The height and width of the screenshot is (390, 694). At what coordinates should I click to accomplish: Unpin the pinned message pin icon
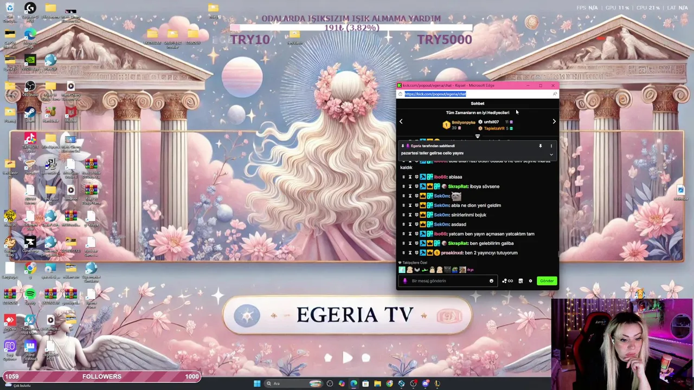[x=540, y=146]
